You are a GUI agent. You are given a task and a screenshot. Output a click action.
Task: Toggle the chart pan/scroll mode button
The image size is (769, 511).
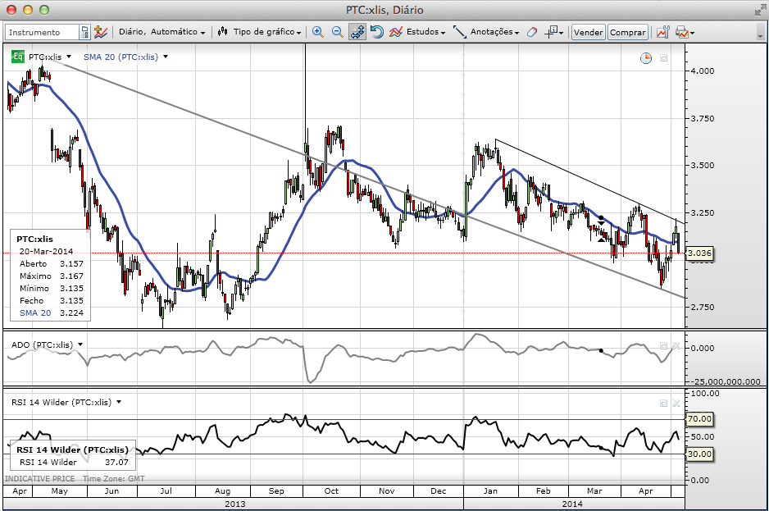[357, 32]
